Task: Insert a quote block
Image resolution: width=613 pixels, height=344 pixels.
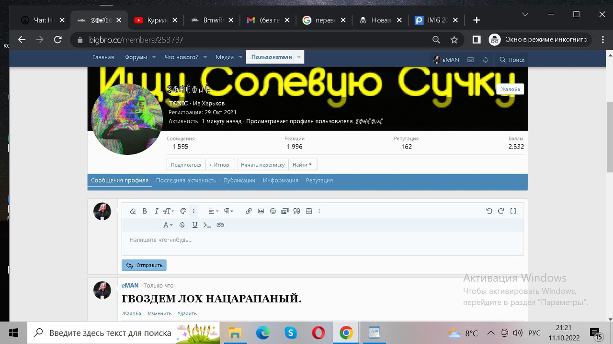Action: (x=297, y=211)
